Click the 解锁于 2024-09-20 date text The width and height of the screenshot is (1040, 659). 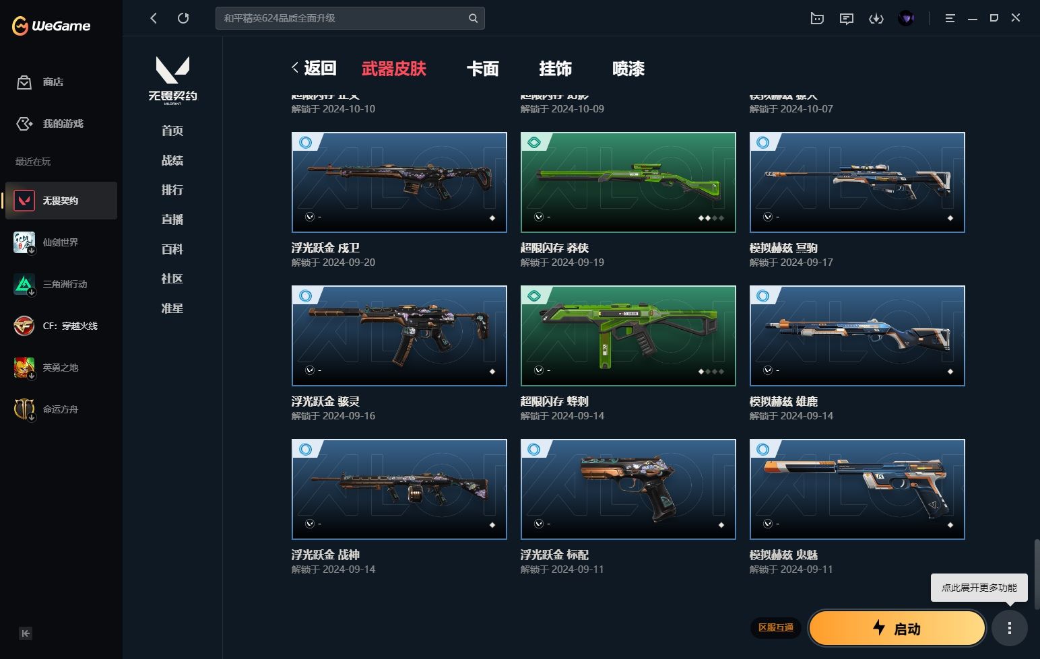333,263
